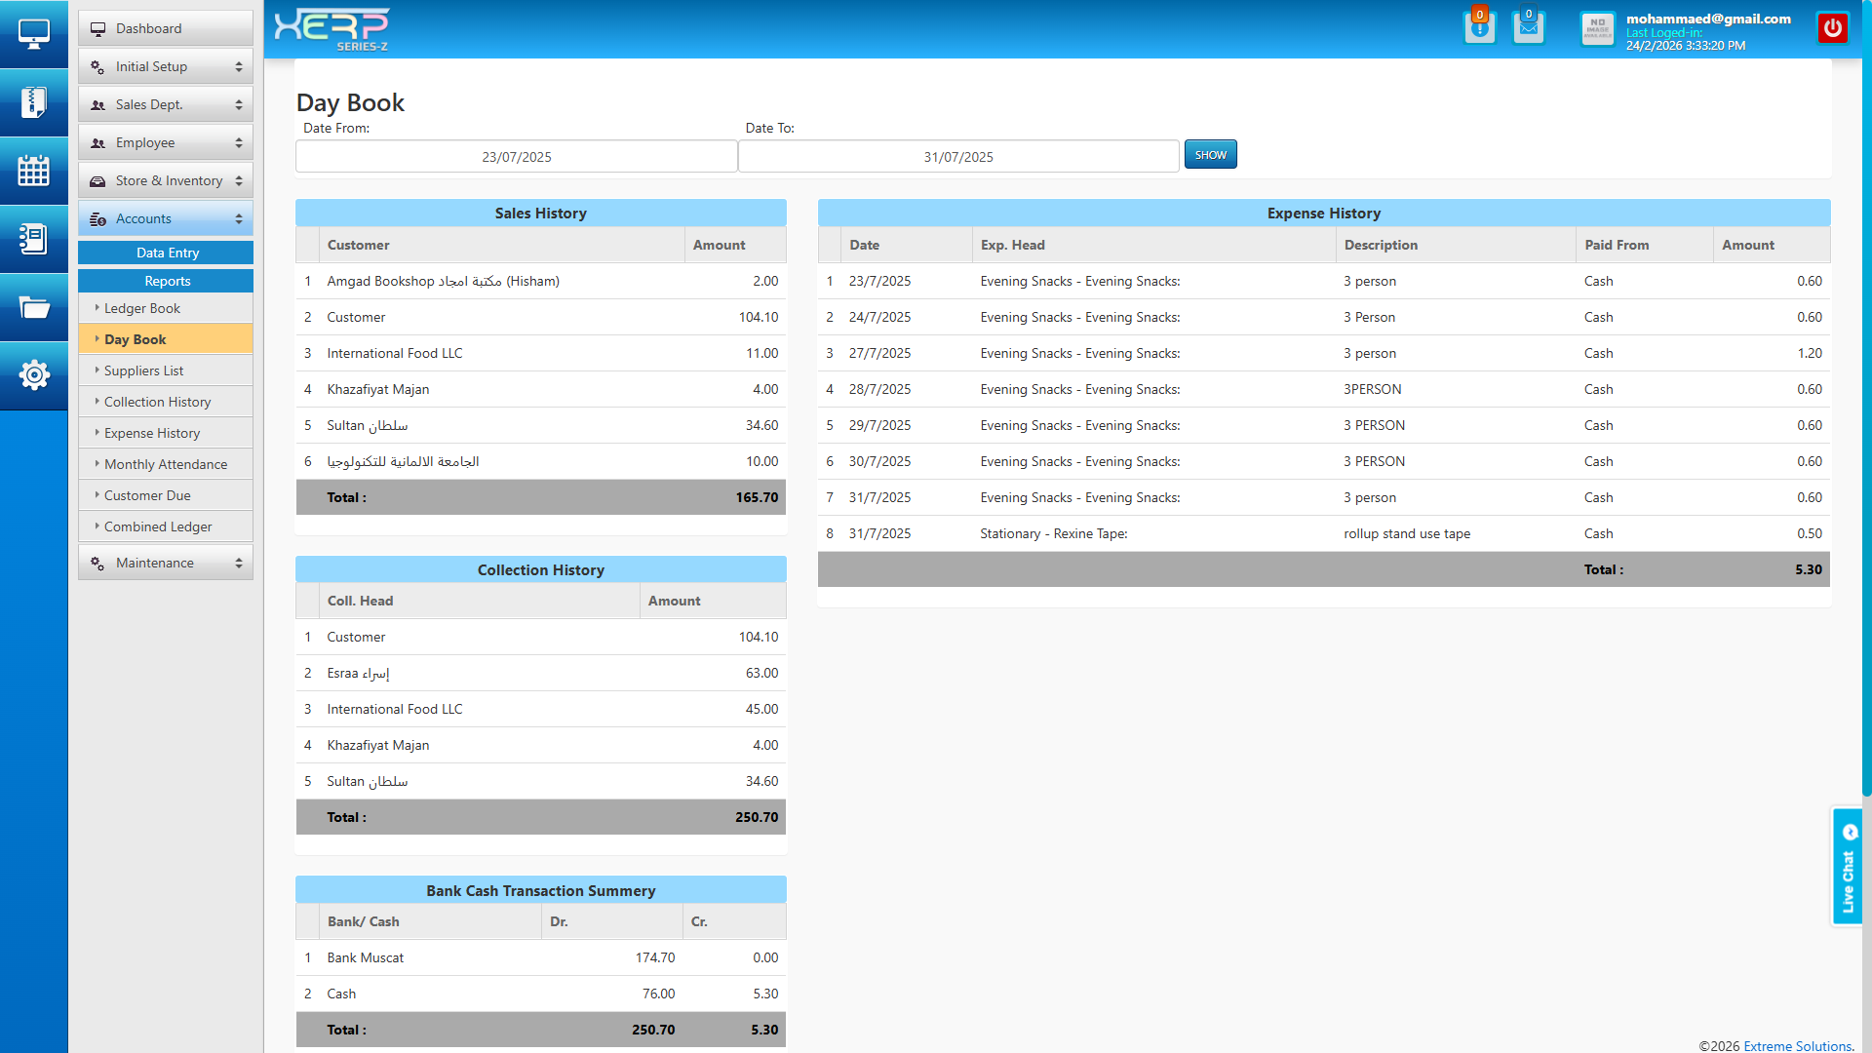The width and height of the screenshot is (1872, 1053).
Task: Click the red power logout button
Action: [1832, 27]
